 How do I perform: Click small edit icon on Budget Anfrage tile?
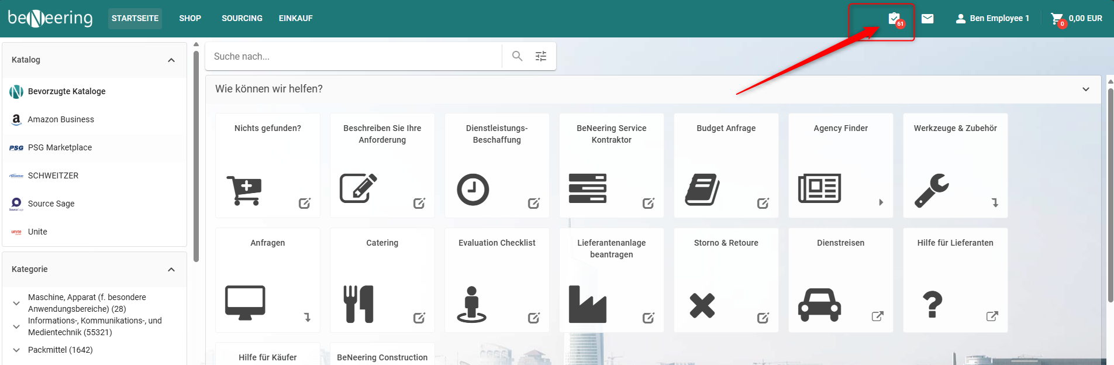point(763,203)
